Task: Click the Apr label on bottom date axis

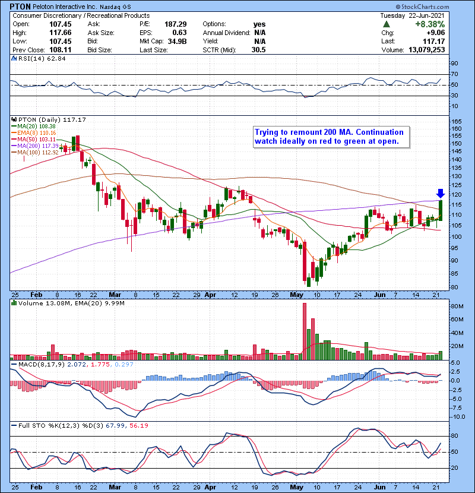Action: 210,487
